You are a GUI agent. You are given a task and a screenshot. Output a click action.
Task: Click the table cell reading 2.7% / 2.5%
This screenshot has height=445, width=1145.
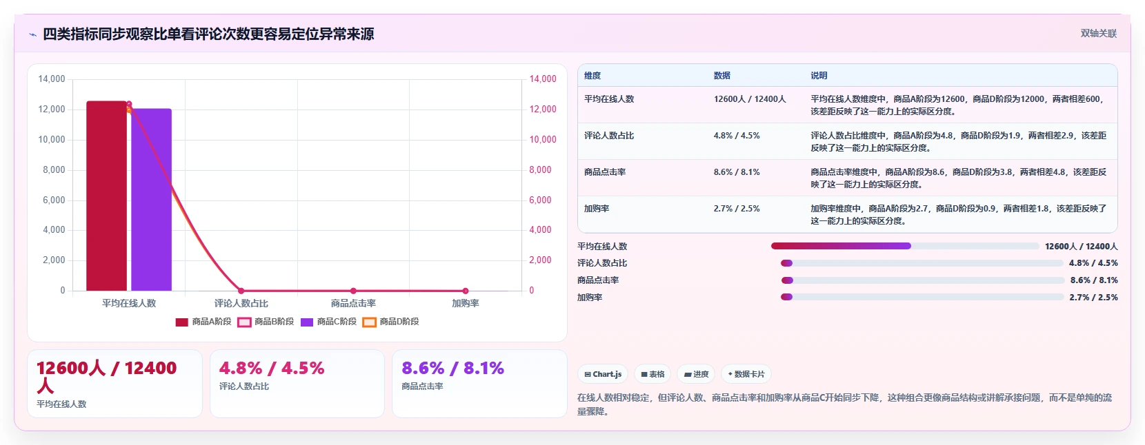click(737, 209)
